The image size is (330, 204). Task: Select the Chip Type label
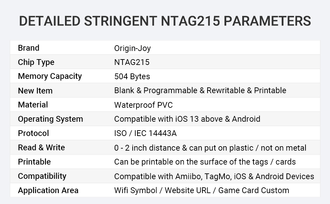pos(36,62)
